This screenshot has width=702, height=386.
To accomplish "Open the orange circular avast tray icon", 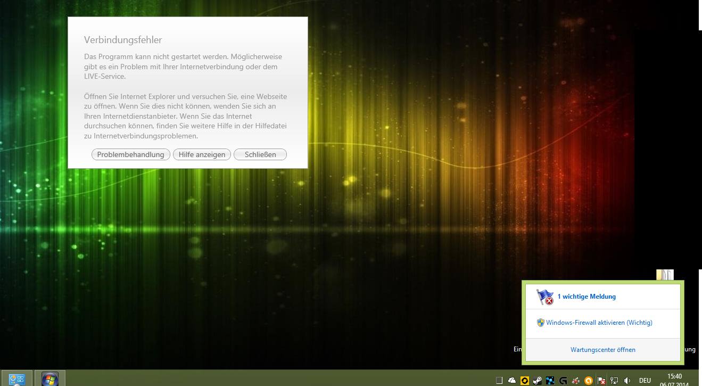I will [589, 381].
